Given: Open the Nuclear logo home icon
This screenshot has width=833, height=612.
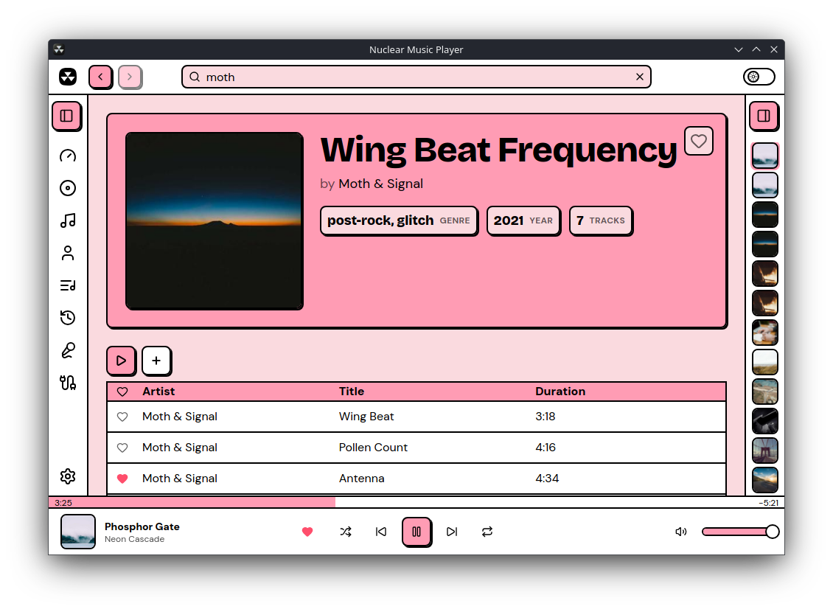Looking at the screenshot, I should (x=68, y=77).
